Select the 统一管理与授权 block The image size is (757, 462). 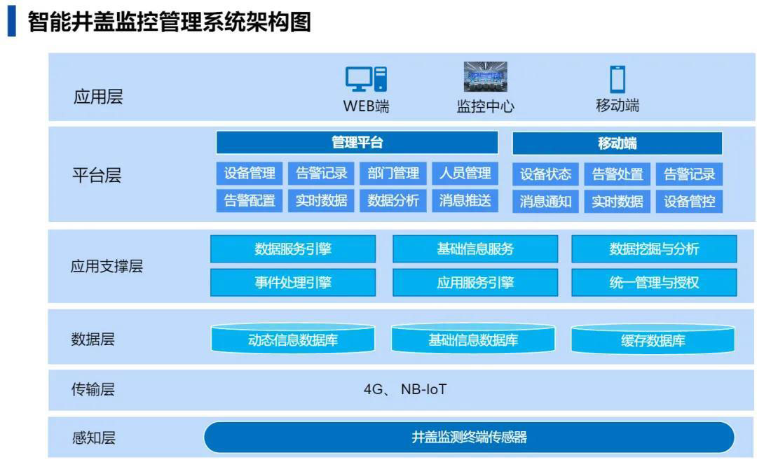pyautogui.click(x=654, y=283)
